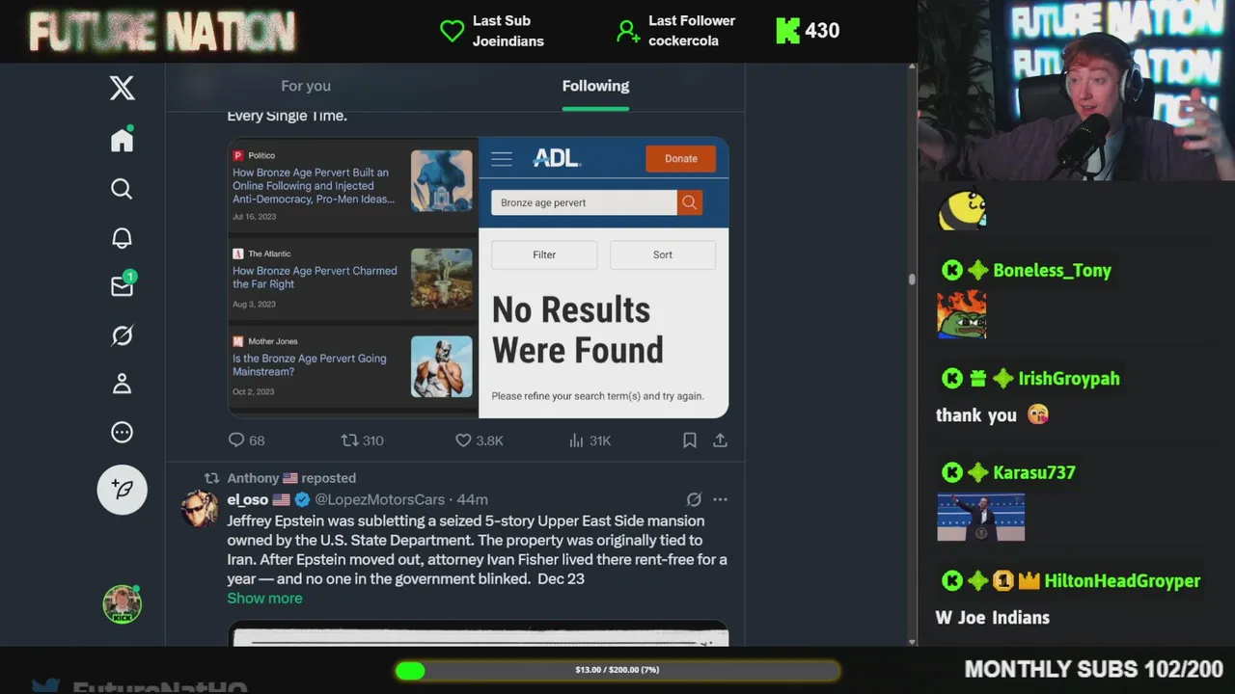Click the Last Sub heart icon

(452, 31)
